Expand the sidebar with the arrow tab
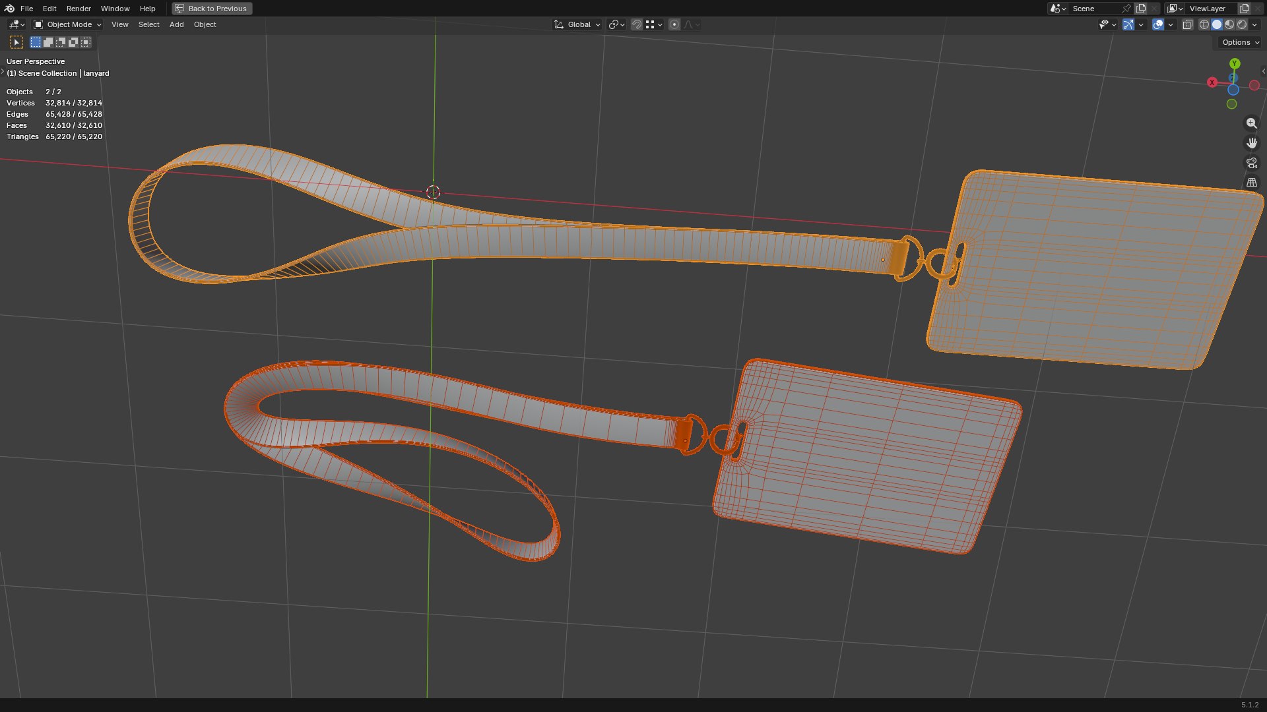The height and width of the screenshot is (712, 1267). [x=1263, y=71]
